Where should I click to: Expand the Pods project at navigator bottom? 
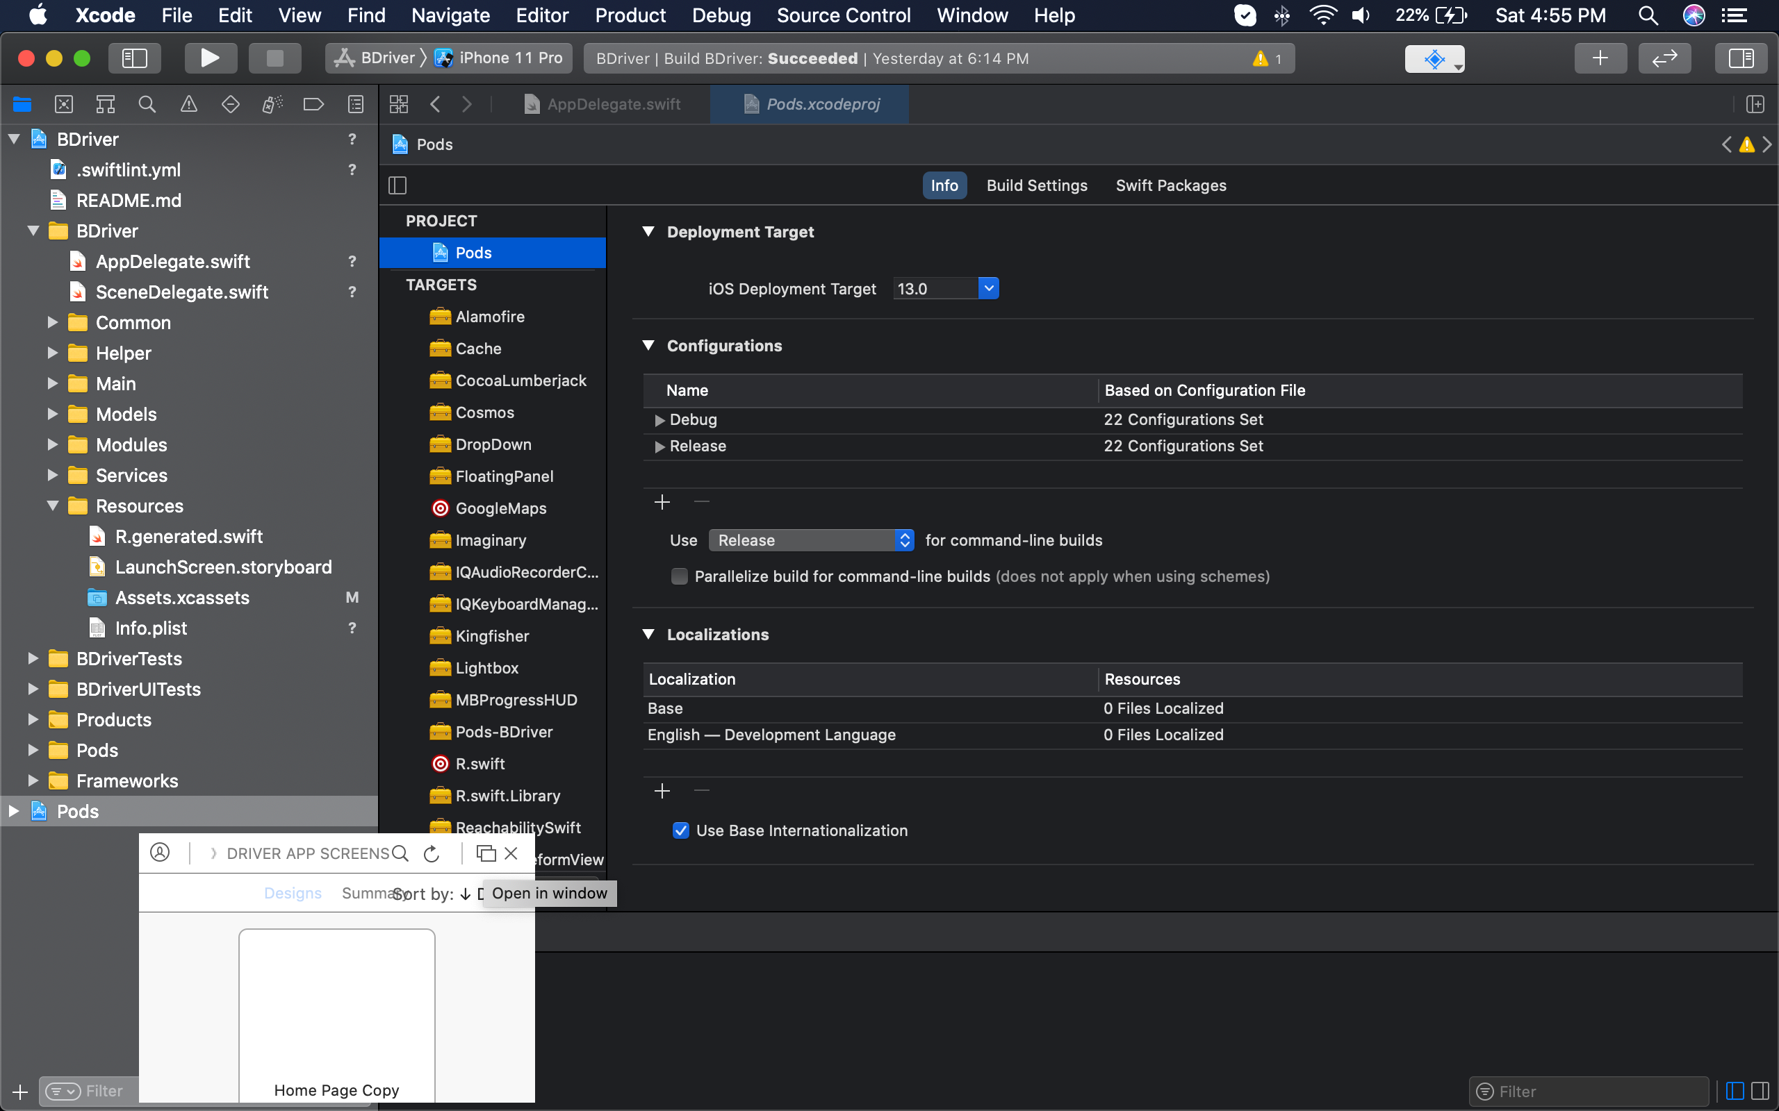click(x=13, y=811)
